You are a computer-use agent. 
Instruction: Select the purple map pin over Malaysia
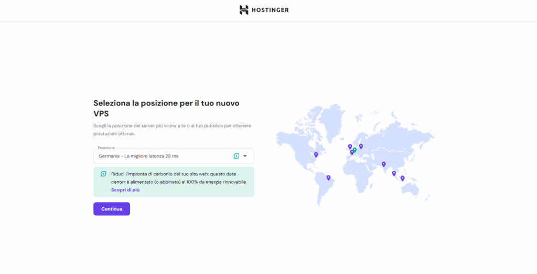click(394, 174)
